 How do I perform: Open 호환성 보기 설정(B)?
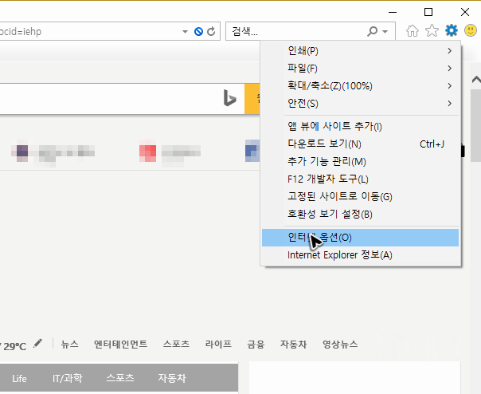361,214
